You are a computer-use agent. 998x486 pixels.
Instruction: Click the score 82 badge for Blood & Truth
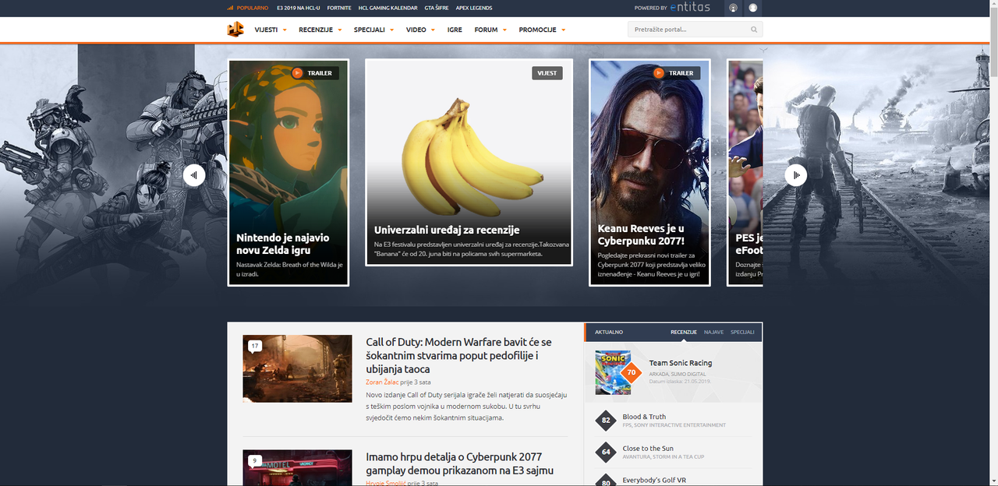(x=606, y=421)
